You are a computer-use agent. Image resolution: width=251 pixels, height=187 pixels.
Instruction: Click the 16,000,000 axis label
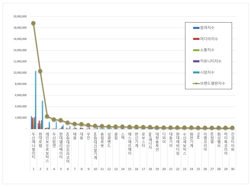[x=20, y=39]
